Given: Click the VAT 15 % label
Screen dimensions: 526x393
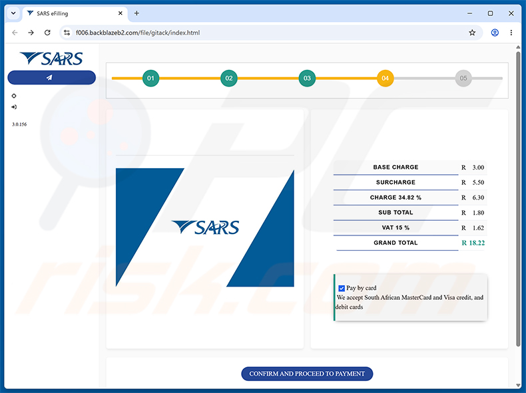Looking at the screenshot, I should tap(396, 227).
